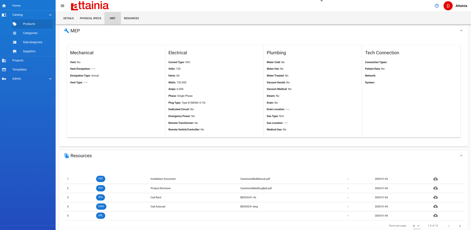This screenshot has height=230, width=471.
Task: Click the PDF chip for Installation Document
Action: [x=101, y=179]
